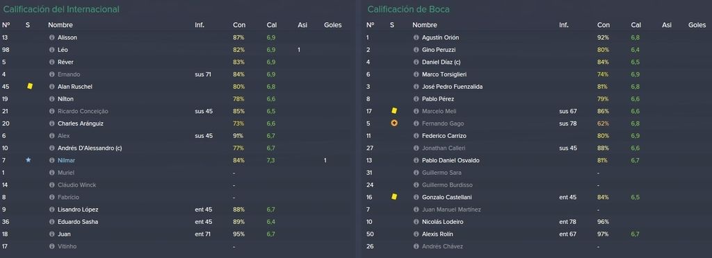
Task: Click the Inf. header in Internacional table
Action: [200, 25]
